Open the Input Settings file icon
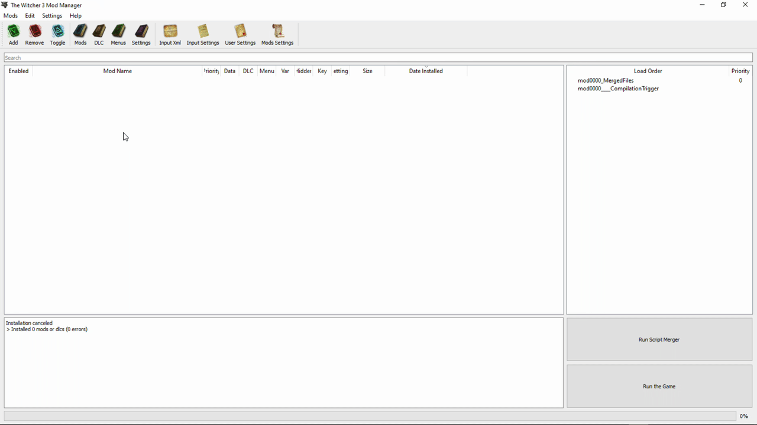Screen dimensions: 757x425 pos(203,35)
